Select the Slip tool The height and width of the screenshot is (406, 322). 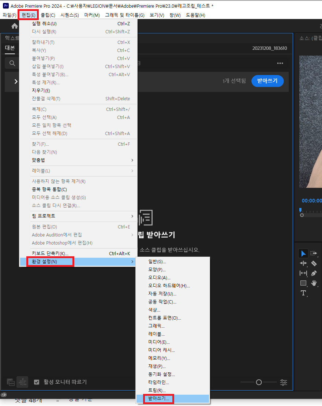303,273
